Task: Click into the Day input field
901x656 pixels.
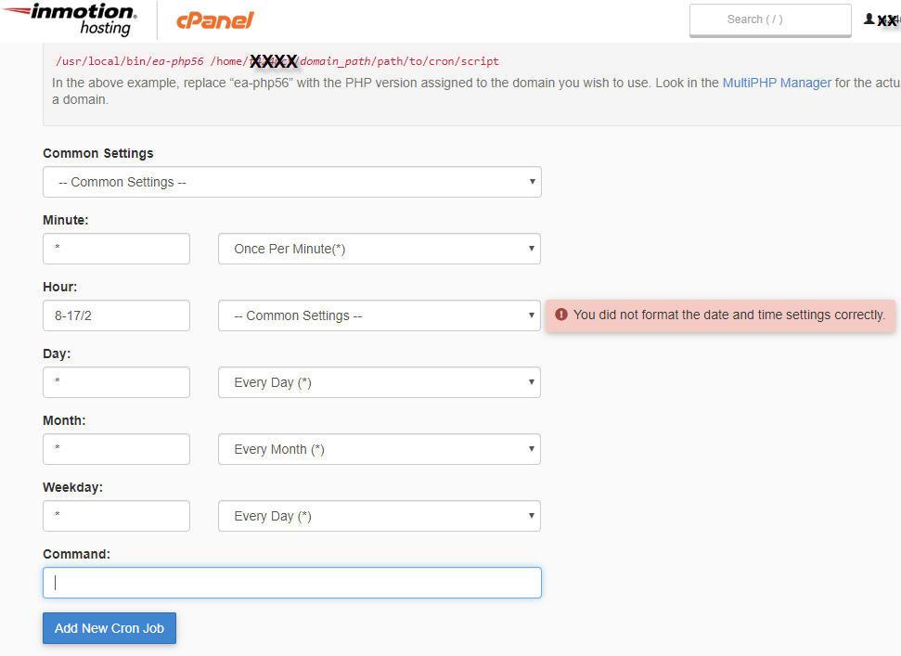Action: 116,382
